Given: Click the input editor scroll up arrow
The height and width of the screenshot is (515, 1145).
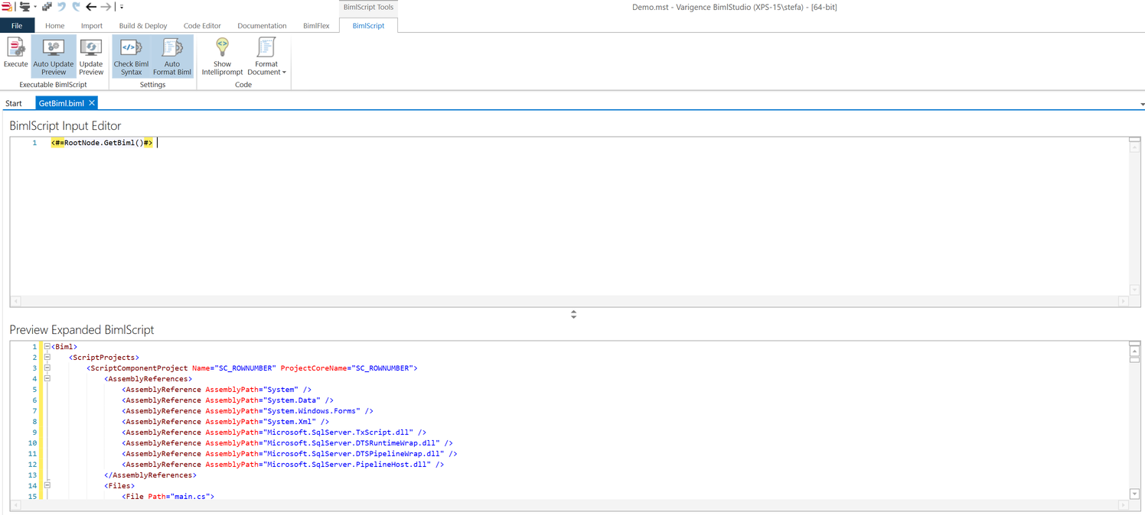Looking at the screenshot, I should tap(1135, 147).
